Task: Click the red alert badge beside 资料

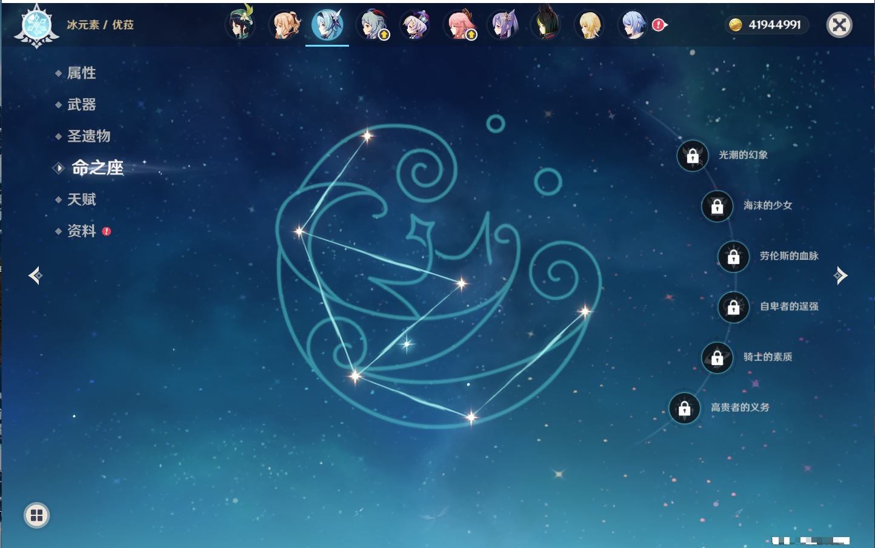Action: click(x=107, y=231)
